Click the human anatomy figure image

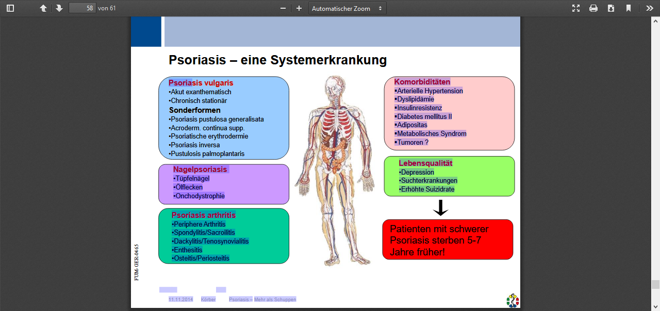pyautogui.click(x=335, y=170)
